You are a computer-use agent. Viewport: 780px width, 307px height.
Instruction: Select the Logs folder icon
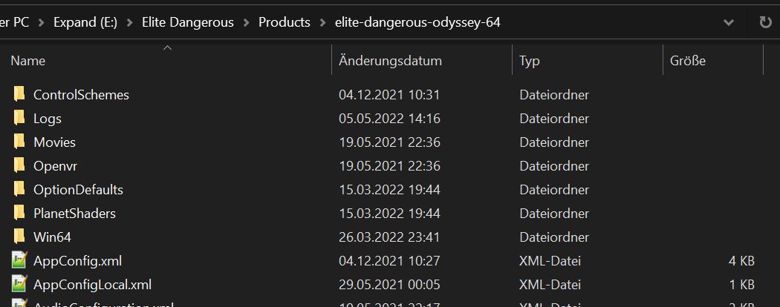[19, 118]
